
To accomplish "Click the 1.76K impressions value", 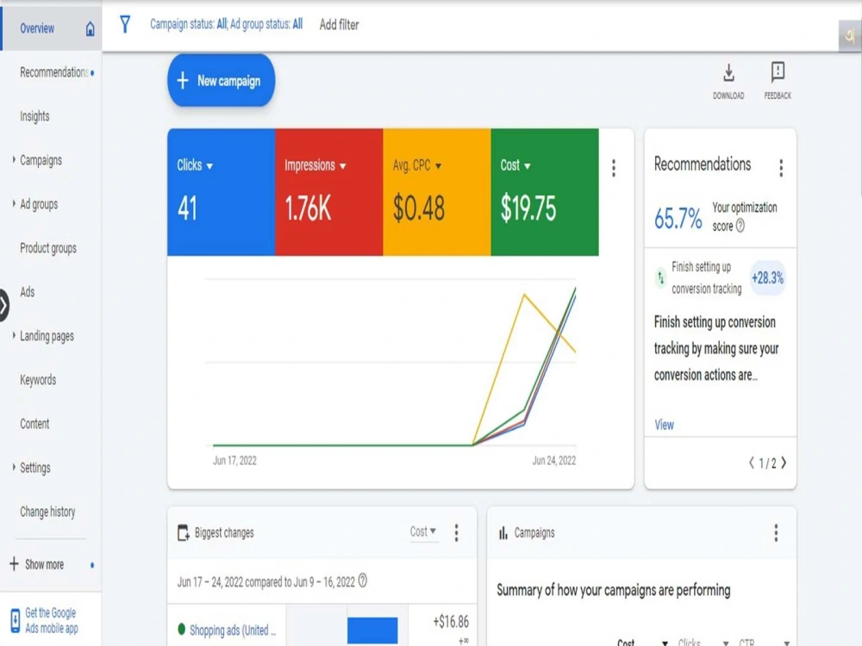I will [x=308, y=208].
